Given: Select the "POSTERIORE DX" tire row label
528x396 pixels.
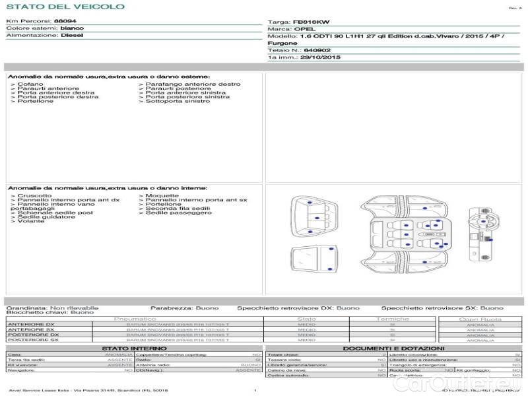Looking at the screenshot, I should (x=34, y=335).
